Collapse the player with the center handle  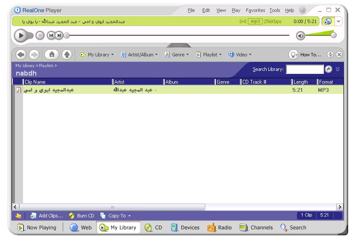click(x=179, y=45)
